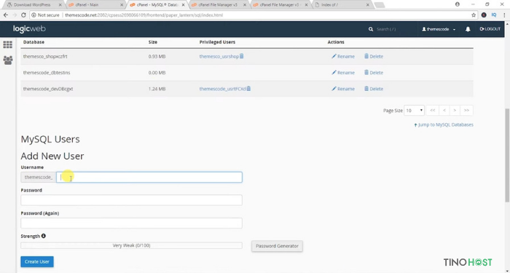Click Privileged Users column header
510x273 pixels.
[x=217, y=42]
